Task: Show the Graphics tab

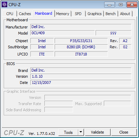Action: [95, 14]
